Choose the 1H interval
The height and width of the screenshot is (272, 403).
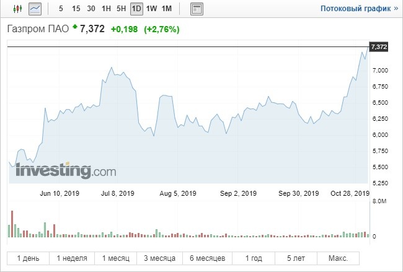tap(106, 9)
